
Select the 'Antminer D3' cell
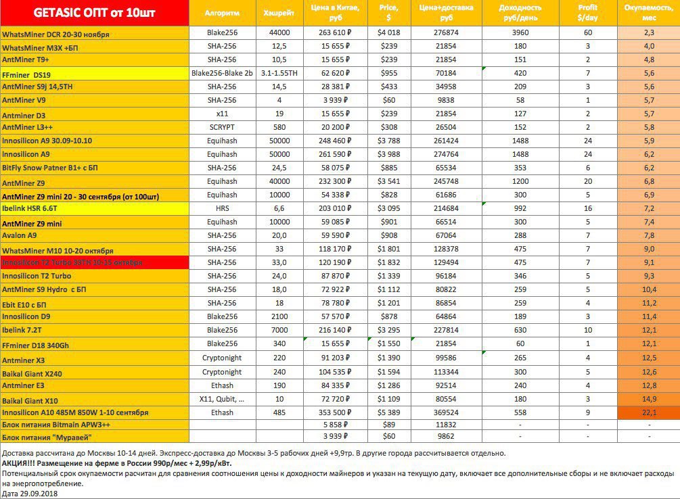point(95,114)
